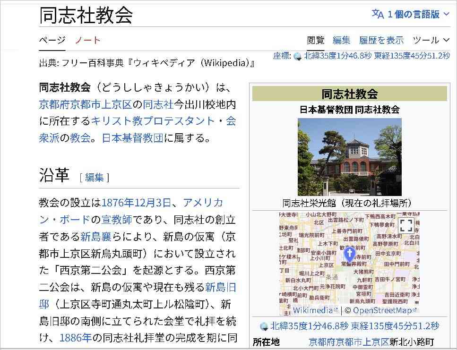This screenshot has height=350, width=457.
Task: Select the 閲覧 tab
Action: [316, 40]
